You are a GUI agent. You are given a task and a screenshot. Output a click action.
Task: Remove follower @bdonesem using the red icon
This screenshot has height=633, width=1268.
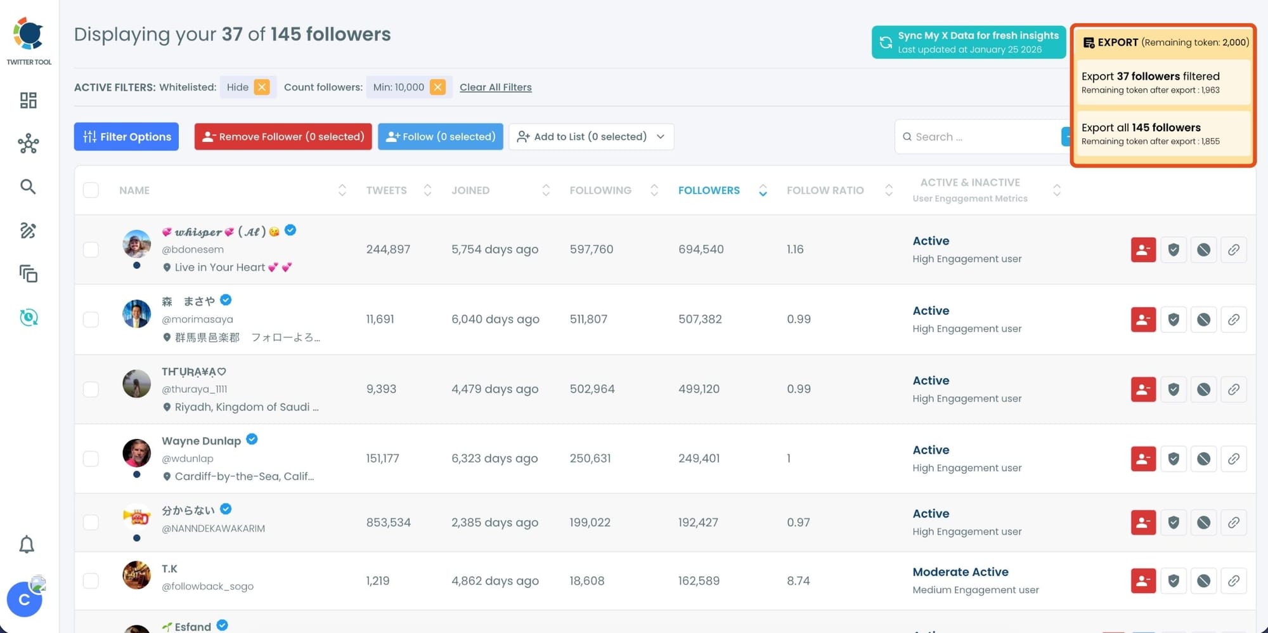[1142, 249]
